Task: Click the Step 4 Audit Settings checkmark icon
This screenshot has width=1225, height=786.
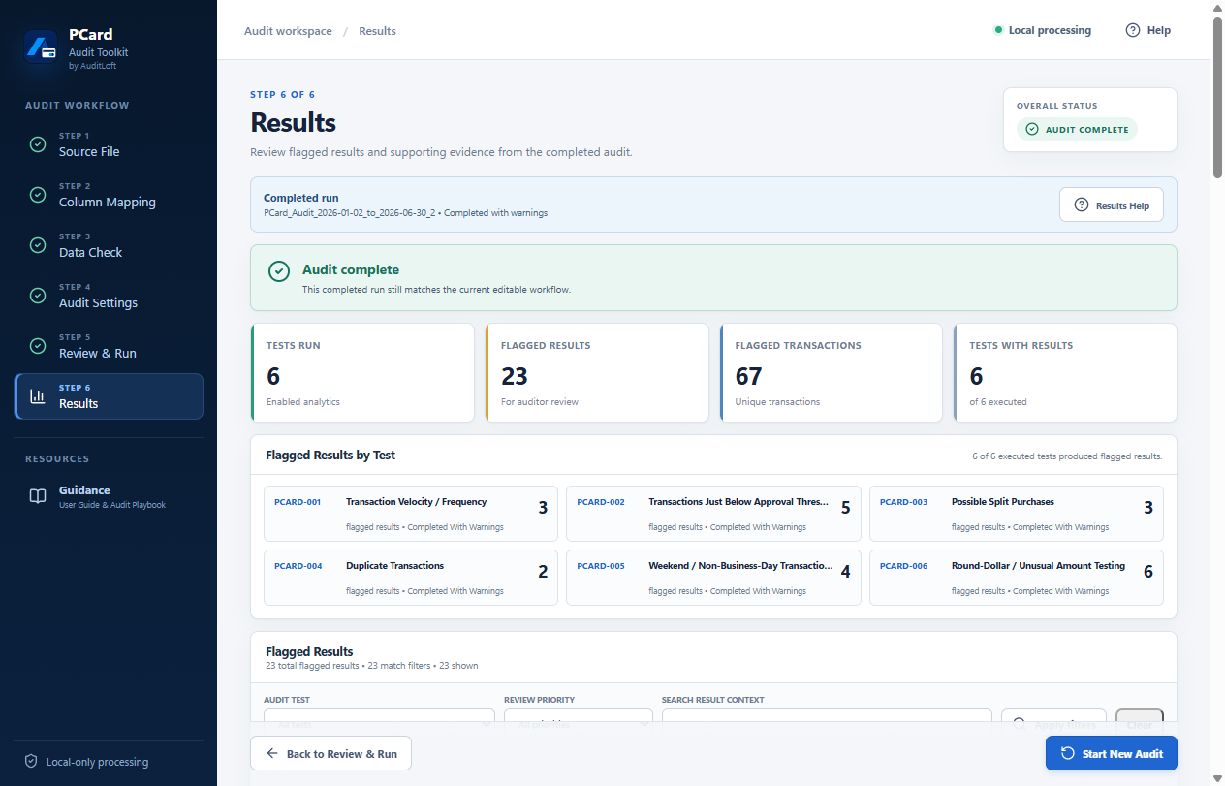Action: click(38, 296)
